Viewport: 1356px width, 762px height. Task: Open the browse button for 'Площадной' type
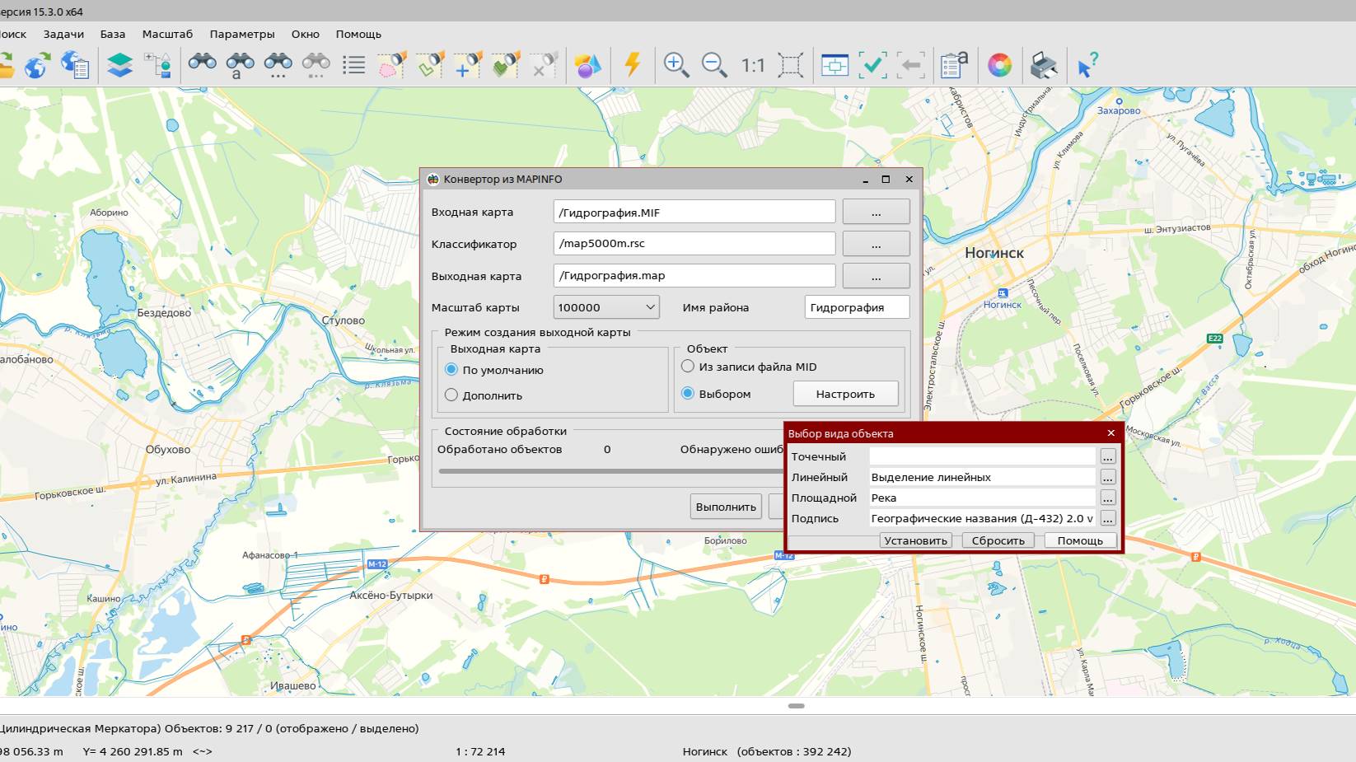(1107, 498)
